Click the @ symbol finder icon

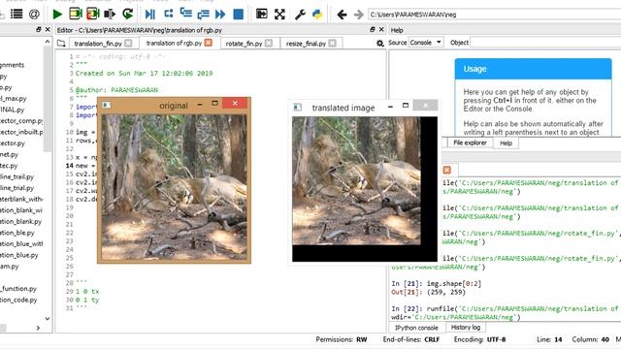pos(35,15)
